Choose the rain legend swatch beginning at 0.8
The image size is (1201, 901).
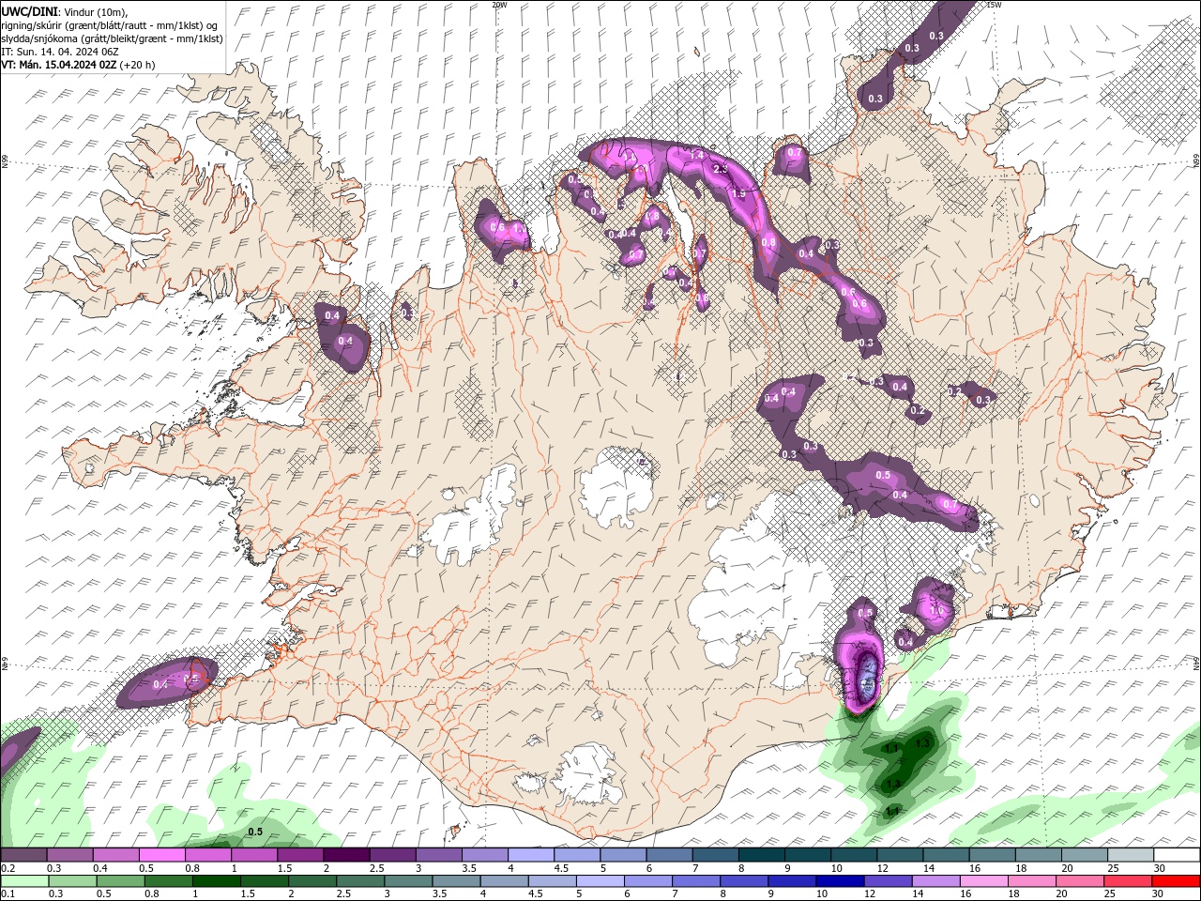coord(169,881)
